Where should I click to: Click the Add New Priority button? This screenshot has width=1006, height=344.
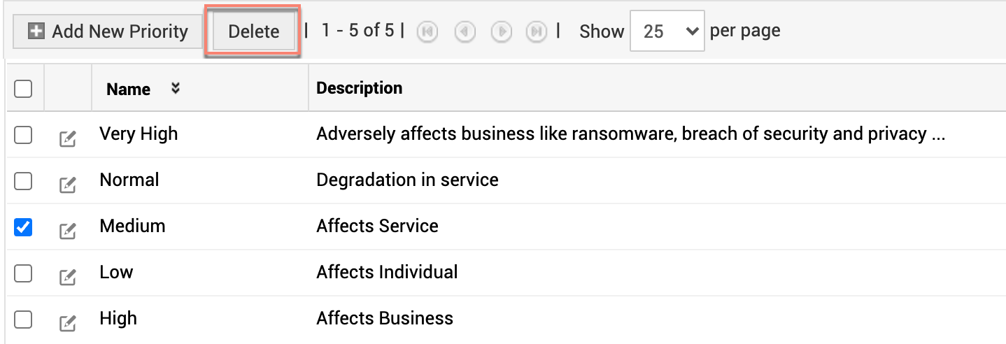(108, 31)
